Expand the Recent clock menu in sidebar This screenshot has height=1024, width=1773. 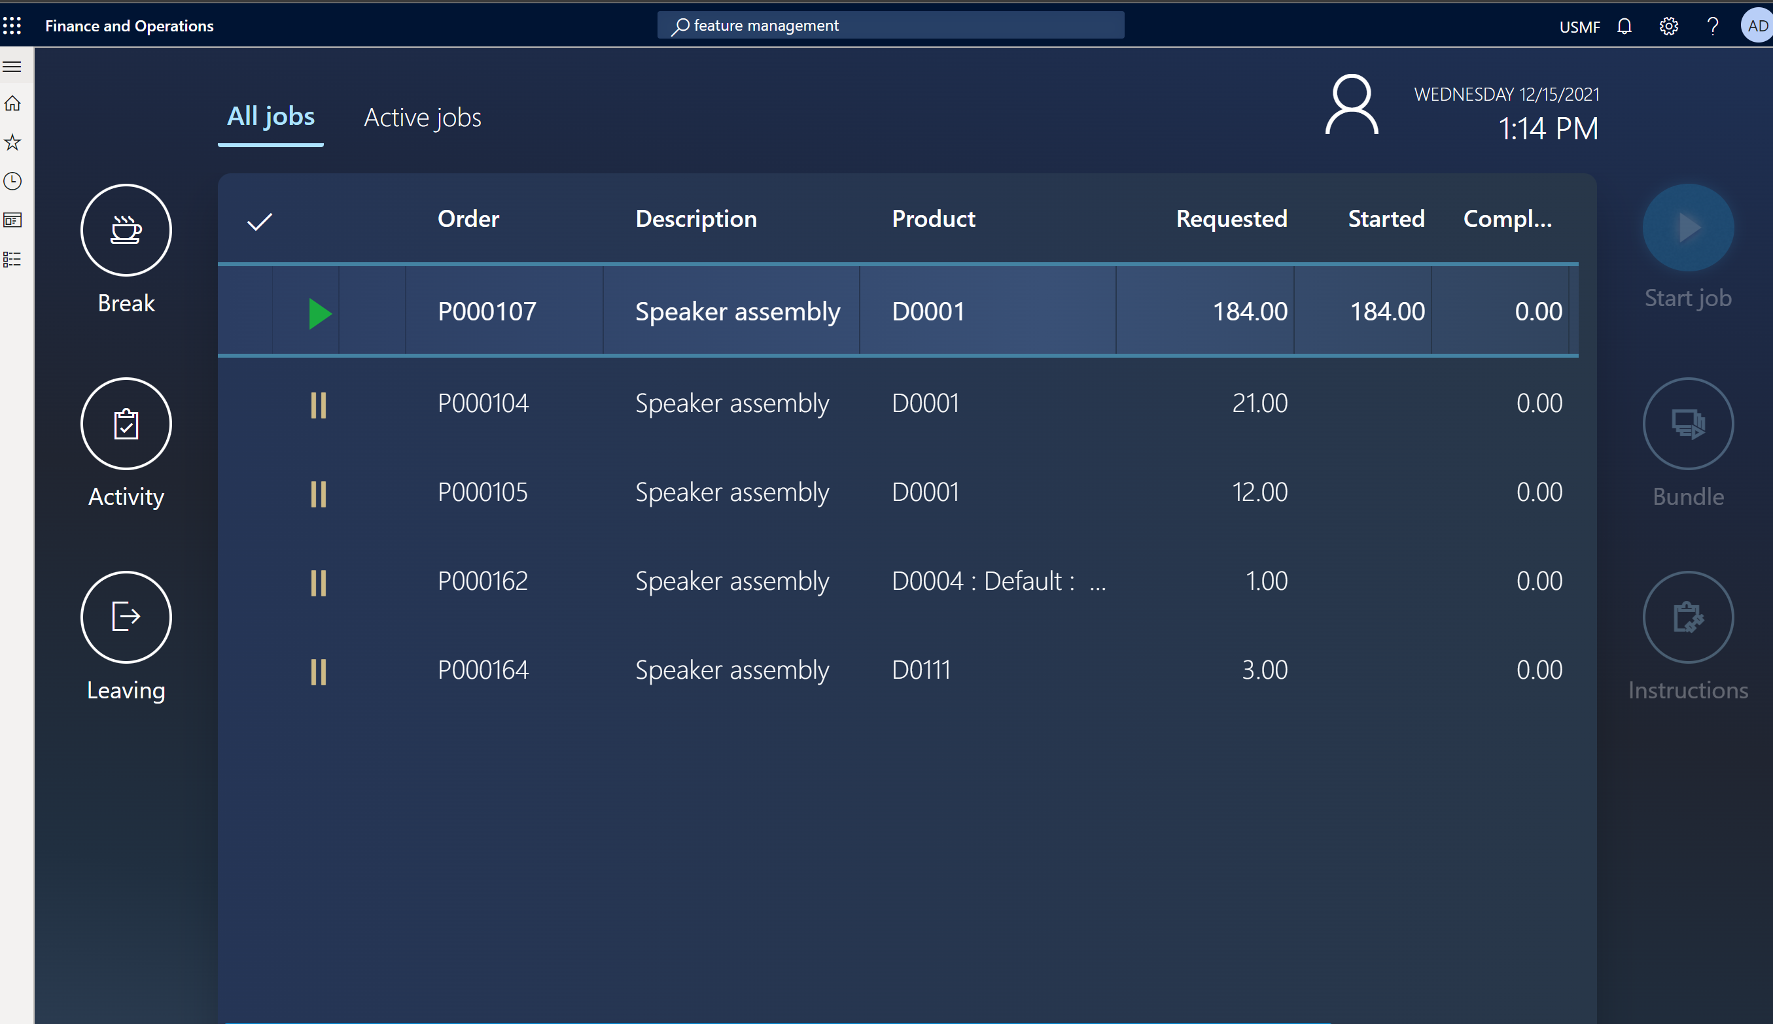click(12, 181)
